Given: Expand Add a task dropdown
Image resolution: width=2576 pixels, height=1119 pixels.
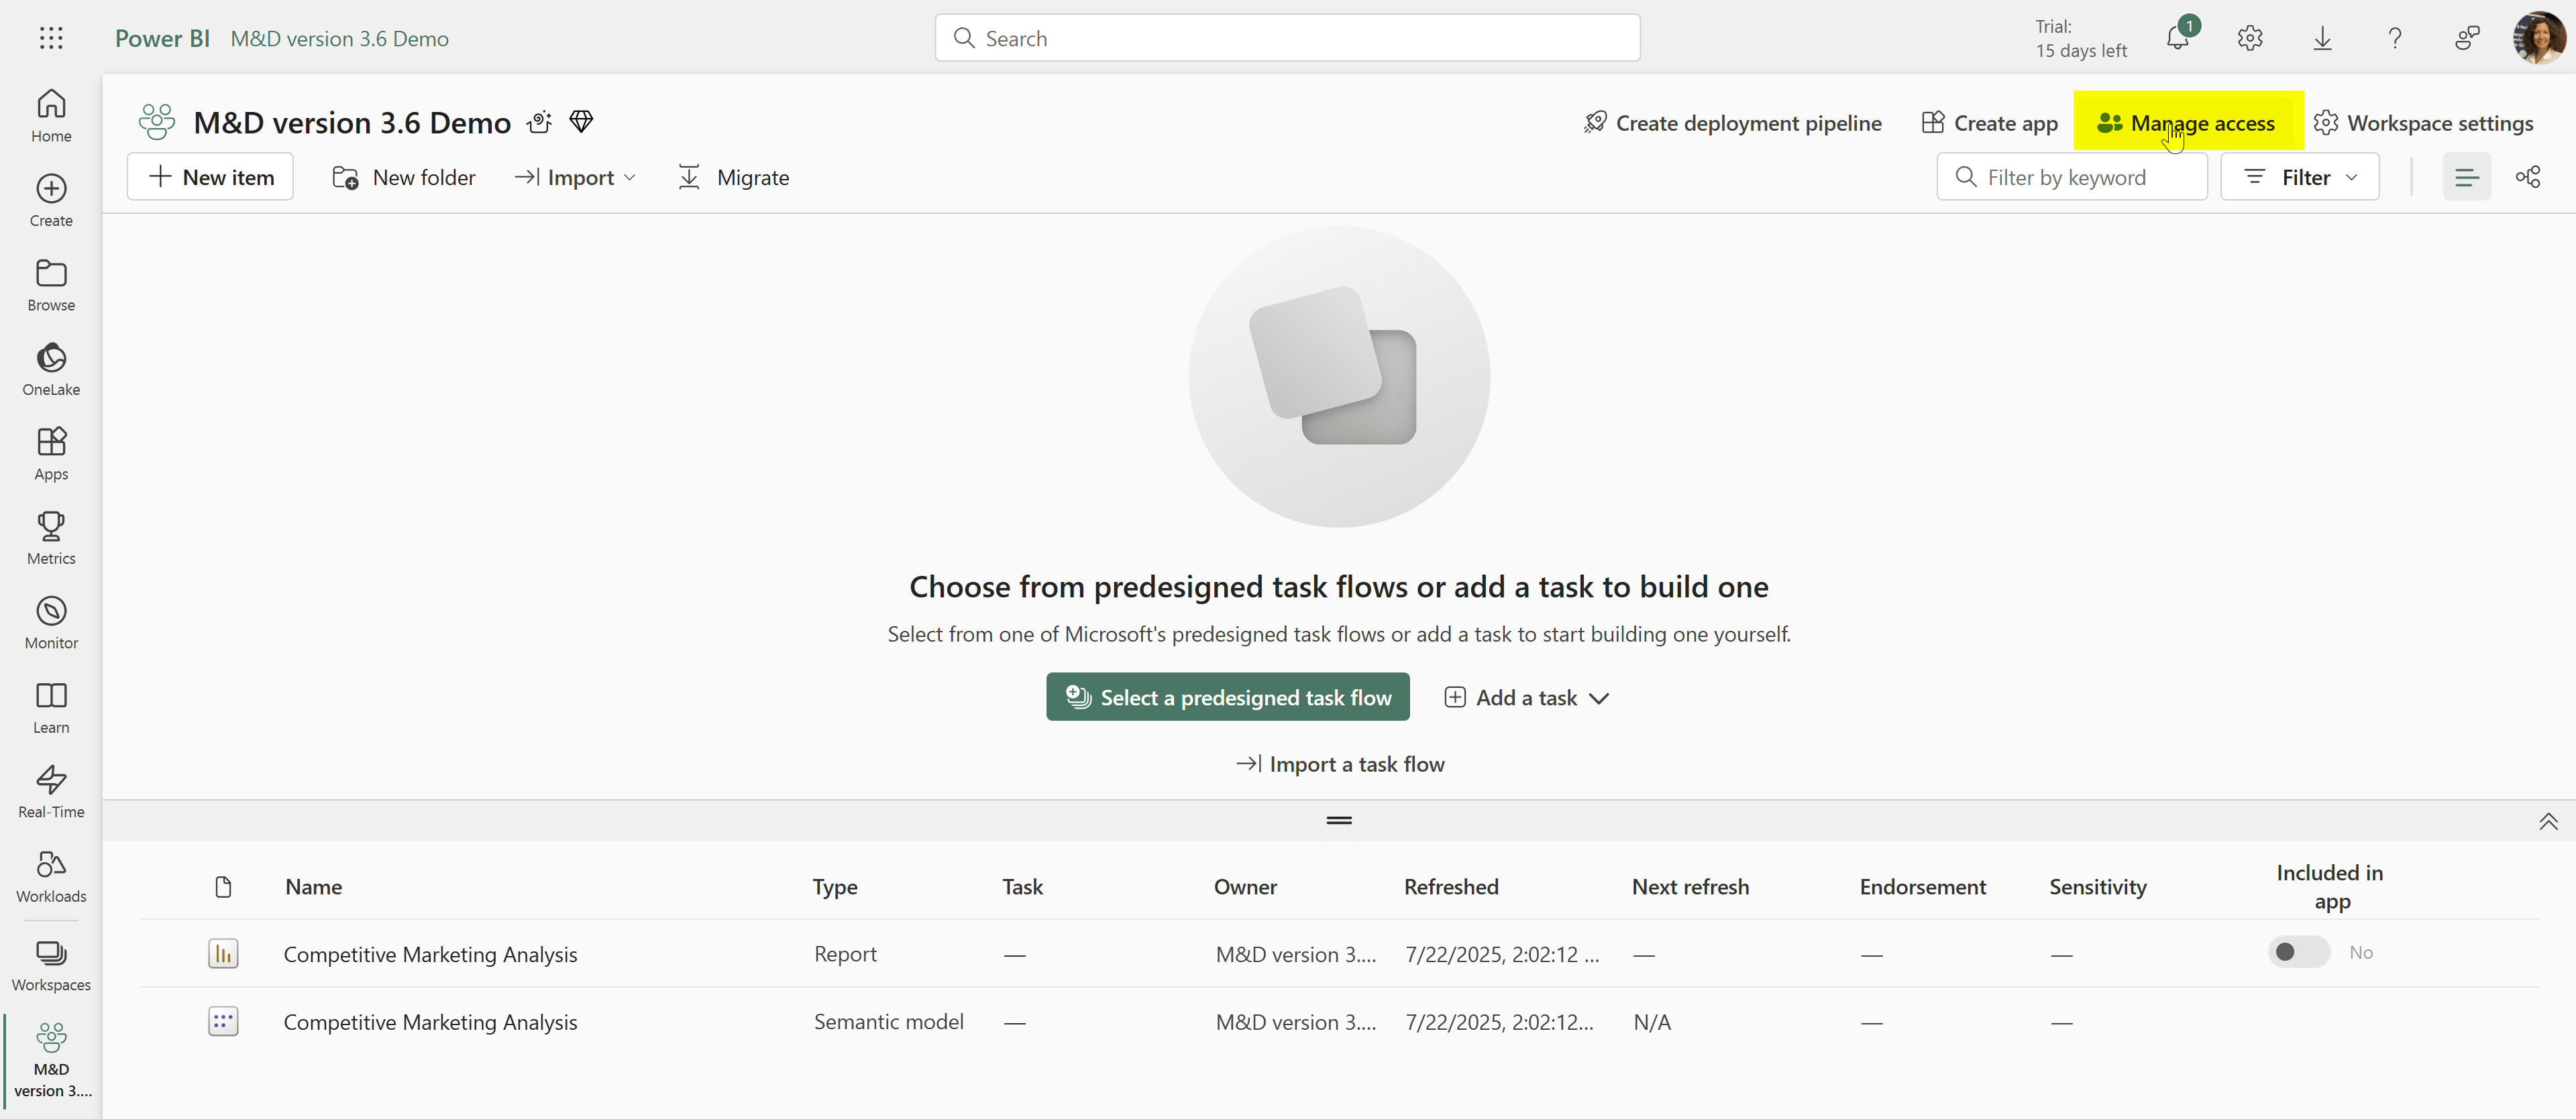Looking at the screenshot, I should click(1527, 697).
